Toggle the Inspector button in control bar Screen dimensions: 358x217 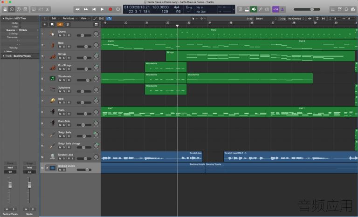click(x=12, y=9)
